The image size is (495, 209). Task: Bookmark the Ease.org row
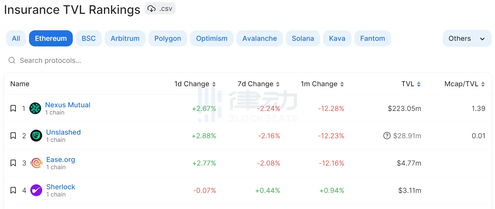click(x=13, y=163)
